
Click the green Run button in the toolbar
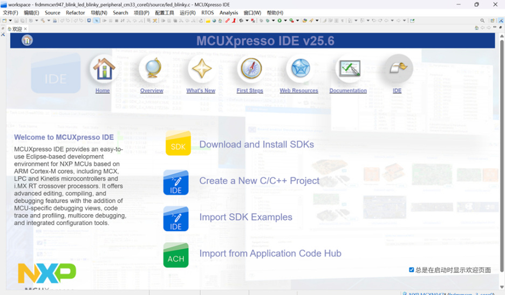(x=279, y=20)
